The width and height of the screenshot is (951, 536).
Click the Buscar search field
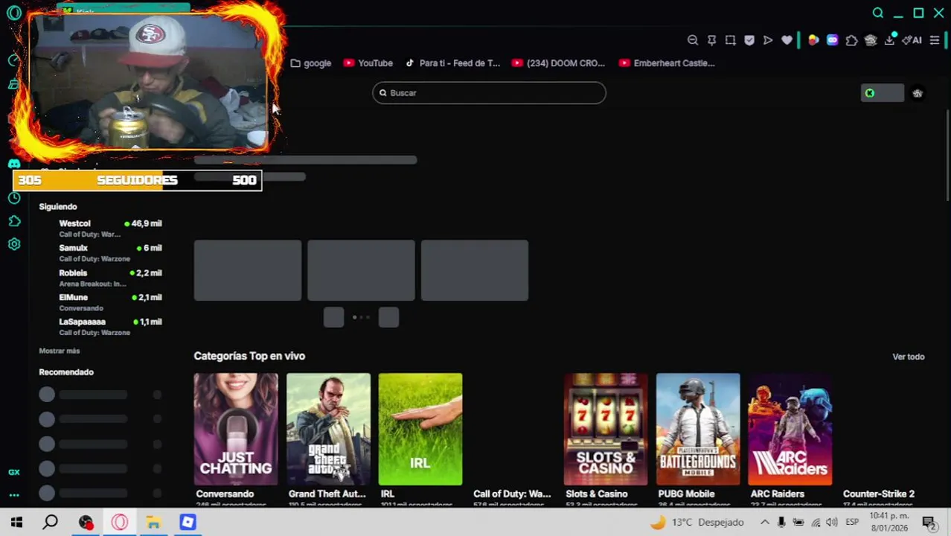(x=489, y=93)
